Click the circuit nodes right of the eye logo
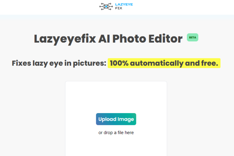This screenshot has height=156, width=234. point(110,6)
